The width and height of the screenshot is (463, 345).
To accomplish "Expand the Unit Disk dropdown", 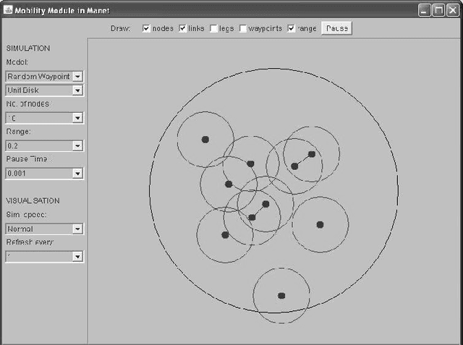I will click(x=78, y=90).
